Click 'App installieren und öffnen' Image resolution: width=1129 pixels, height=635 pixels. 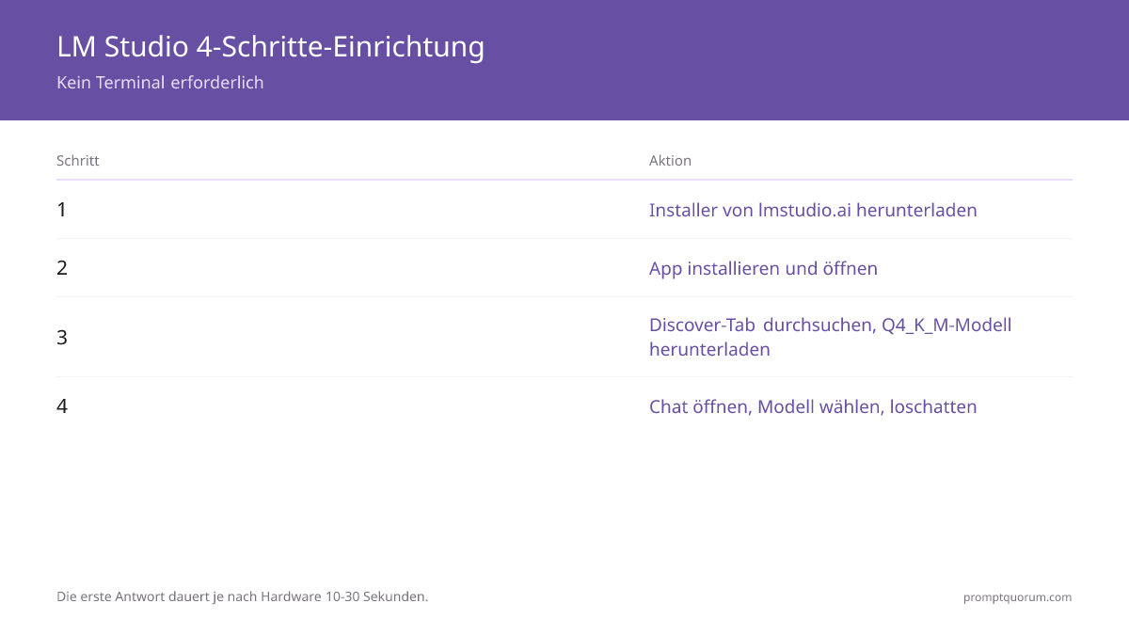click(763, 268)
